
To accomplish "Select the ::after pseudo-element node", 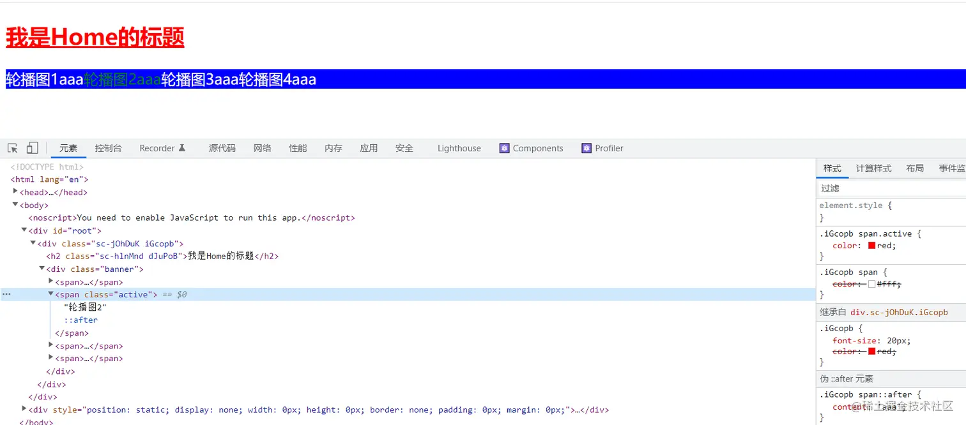I will [x=81, y=320].
